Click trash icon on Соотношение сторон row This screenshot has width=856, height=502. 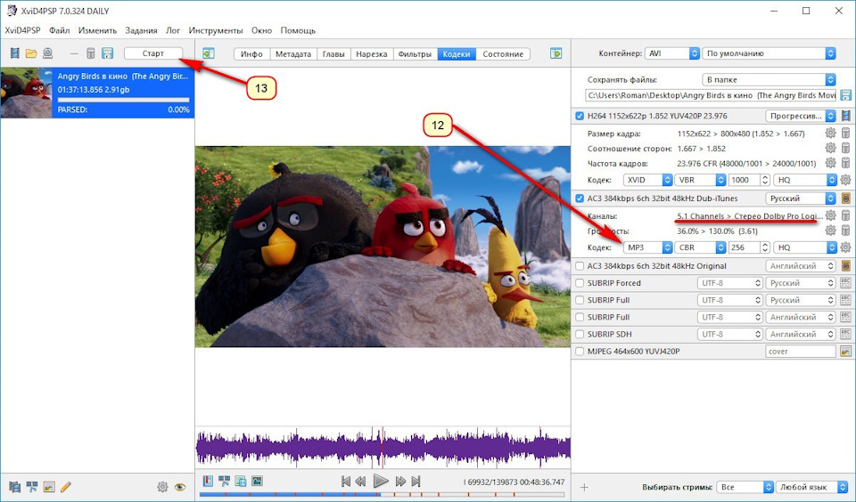[x=845, y=149]
